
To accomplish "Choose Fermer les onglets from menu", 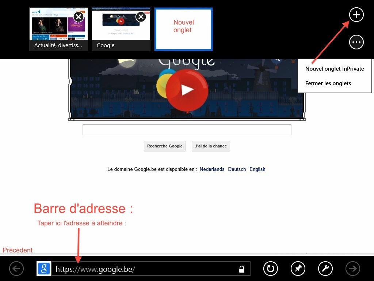I will pyautogui.click(x=328, y=83).
